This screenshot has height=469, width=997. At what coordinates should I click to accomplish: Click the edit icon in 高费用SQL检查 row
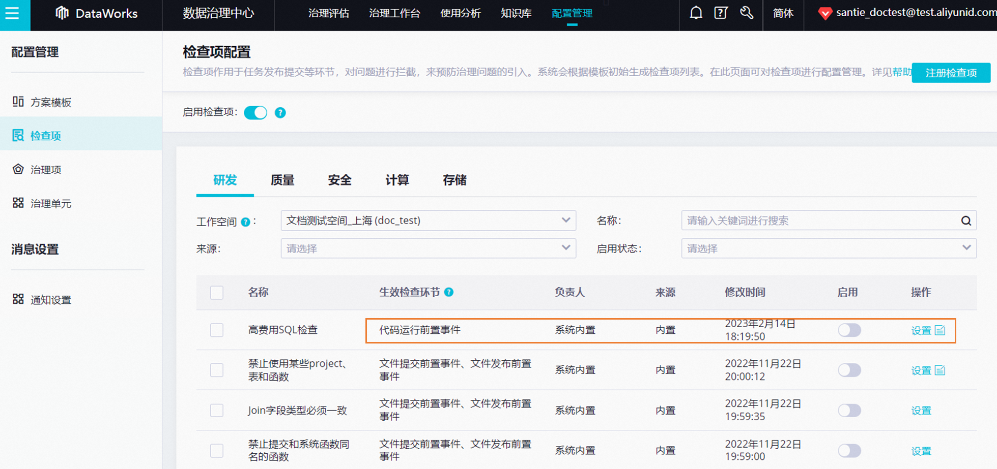pyautogui.click(x=940, y=330)
